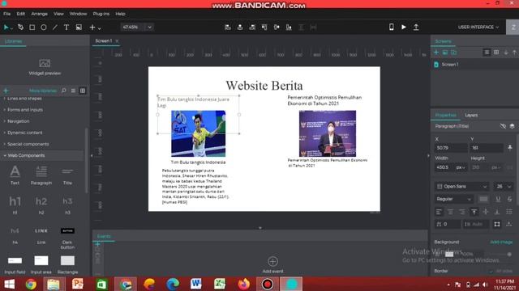Choose the Ellipse drawing tool
The image size is (519, 291).
43,27
